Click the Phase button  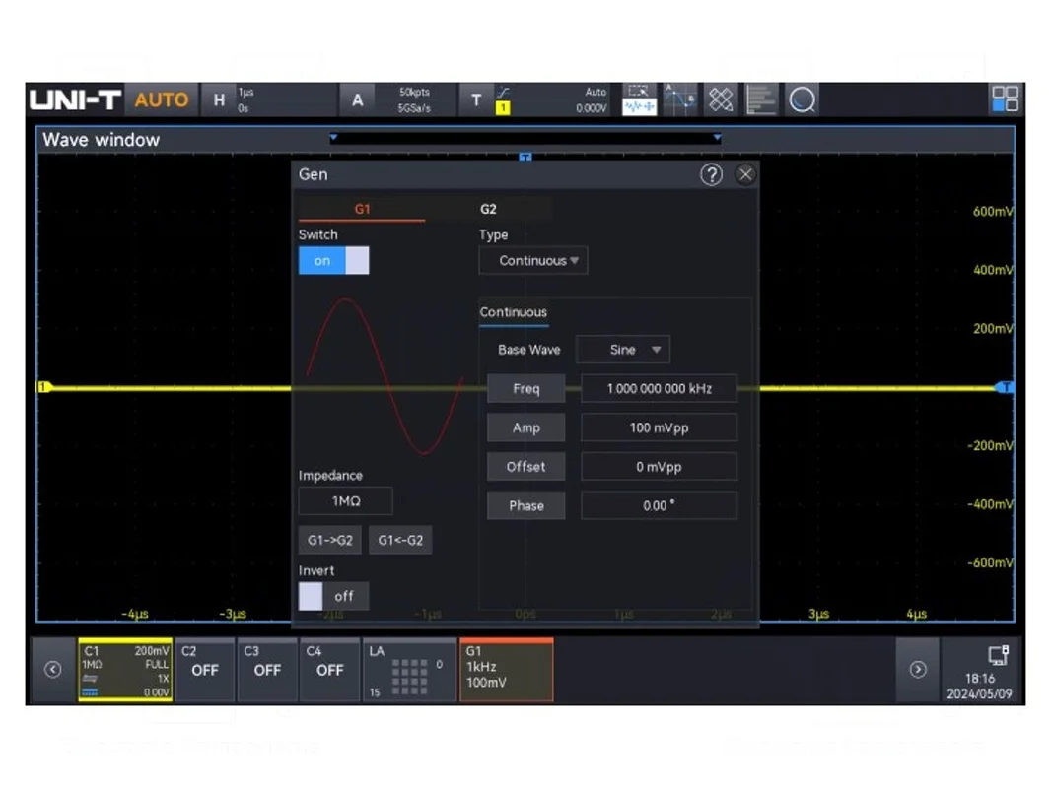526,505
